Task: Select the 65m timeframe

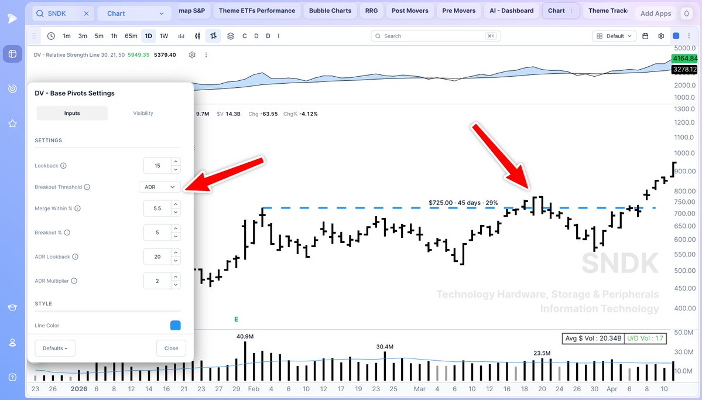Action: pyautogui.click(x=131, y=36)
